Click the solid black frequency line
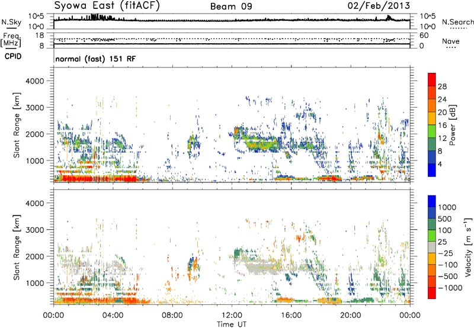Screen dimensions: 474x328 (232, 44)
